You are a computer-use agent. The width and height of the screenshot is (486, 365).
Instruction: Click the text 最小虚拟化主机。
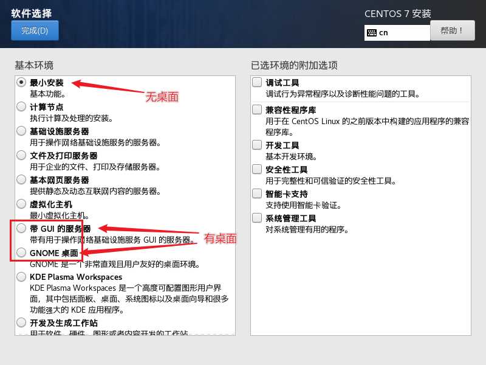[x=60, y=215]
